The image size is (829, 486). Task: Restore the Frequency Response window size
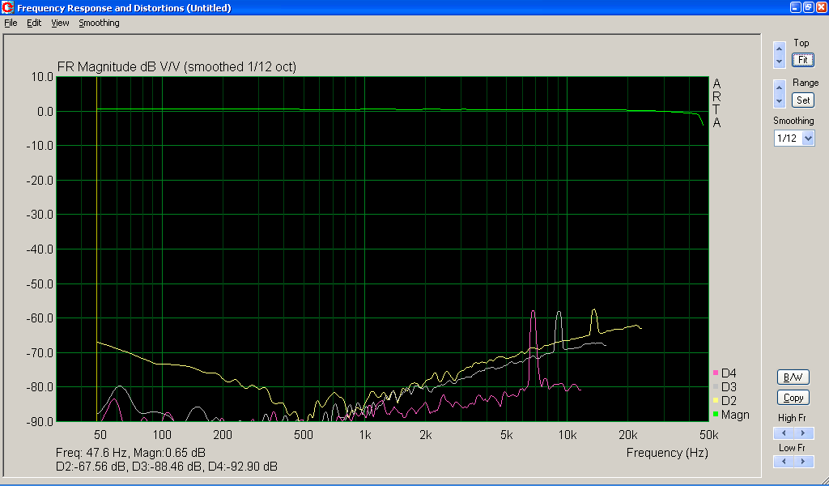coord(809,7)
